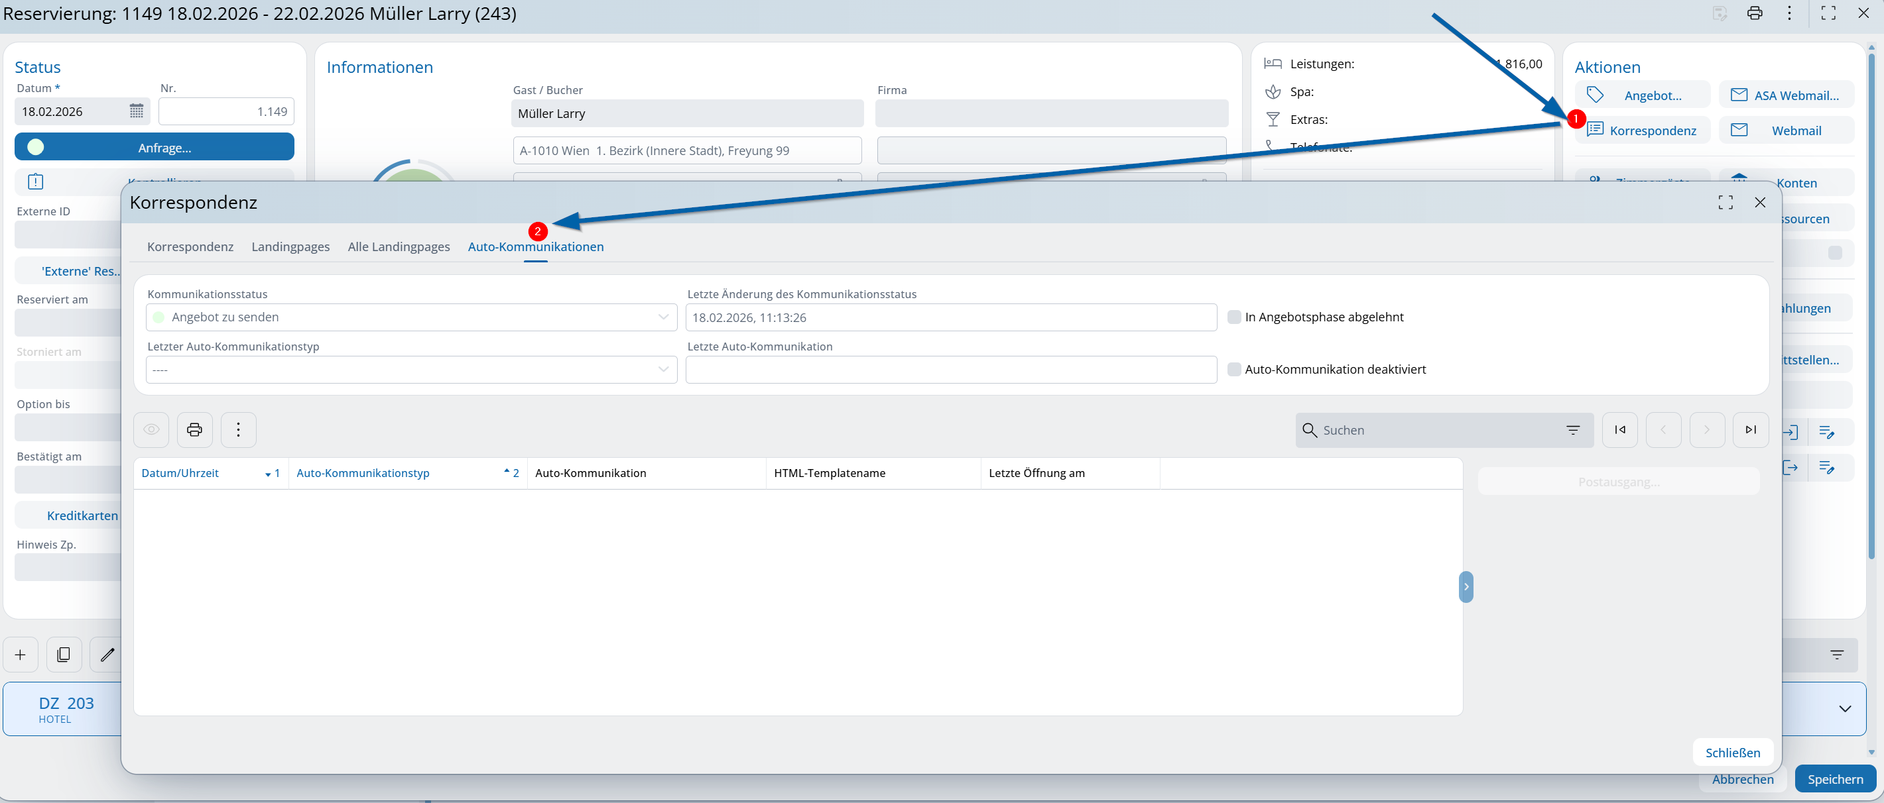Jump to last record with navigation icon

(x=1750, y=429)
